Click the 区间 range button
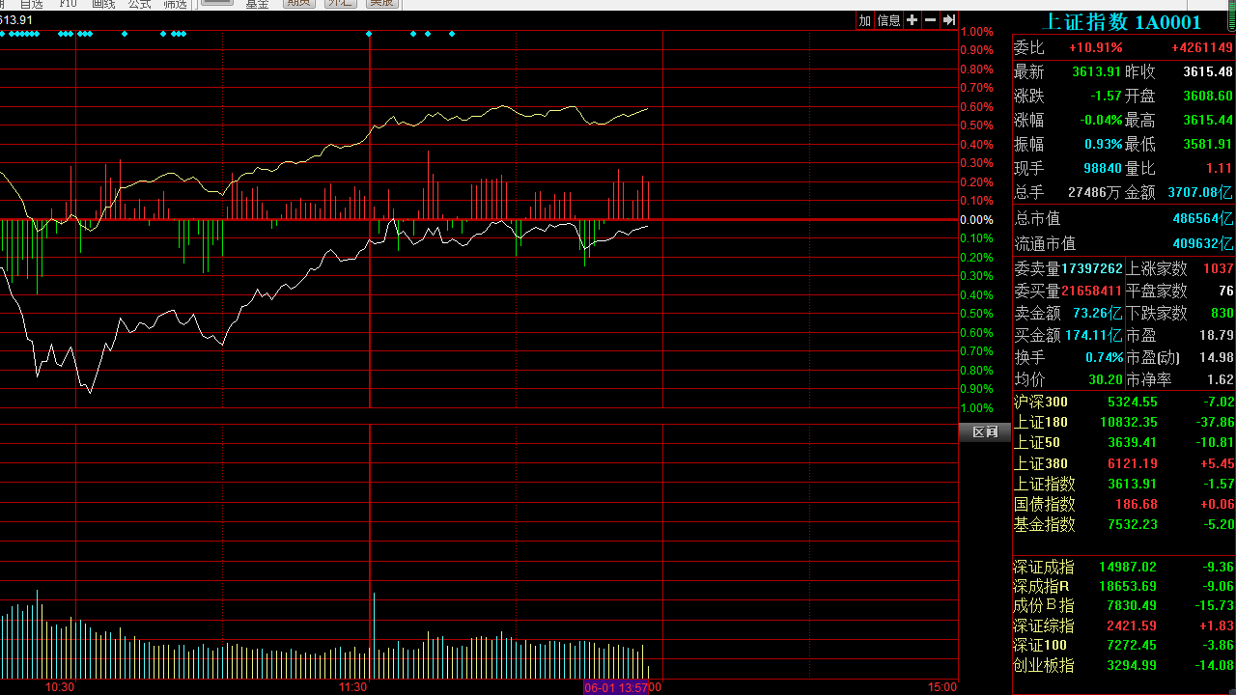The image size is (1236, 695). point(984,431)
